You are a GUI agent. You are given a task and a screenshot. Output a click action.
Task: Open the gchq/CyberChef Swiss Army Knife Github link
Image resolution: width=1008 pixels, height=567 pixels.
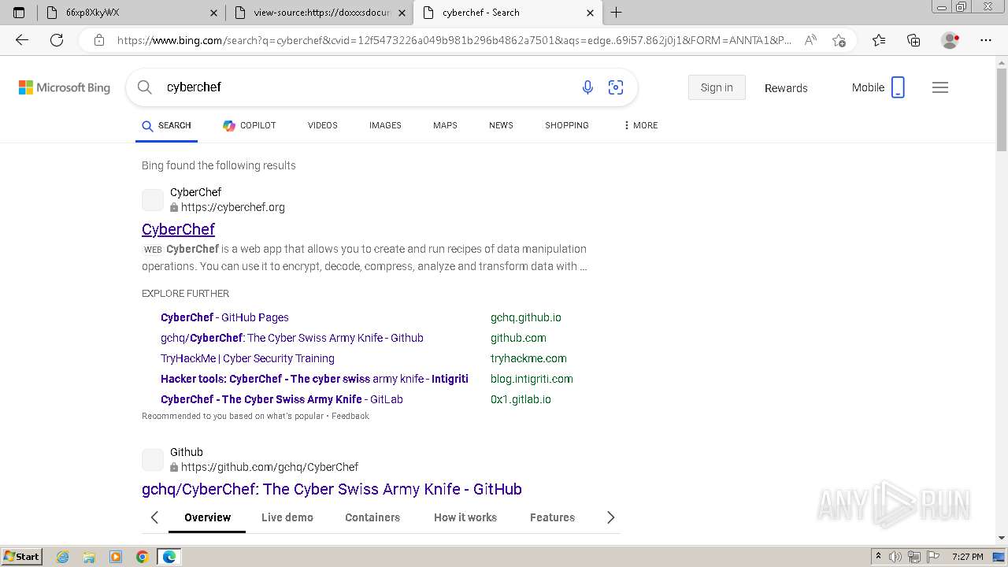292,338
